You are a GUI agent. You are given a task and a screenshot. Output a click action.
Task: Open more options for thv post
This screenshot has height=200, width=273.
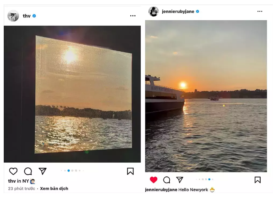tap(133, 16)
